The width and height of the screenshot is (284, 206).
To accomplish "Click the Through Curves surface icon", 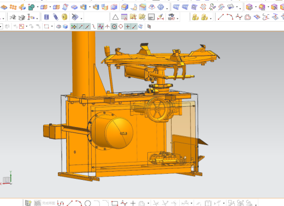I will pos(176,7).
